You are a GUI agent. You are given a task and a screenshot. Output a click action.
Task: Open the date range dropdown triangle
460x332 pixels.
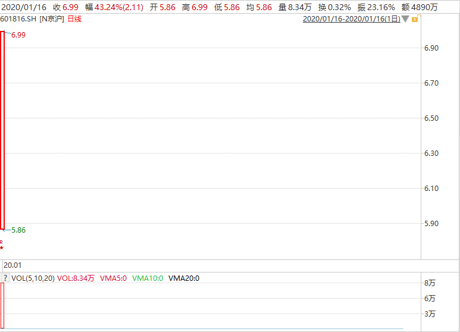tap(405, 19)
